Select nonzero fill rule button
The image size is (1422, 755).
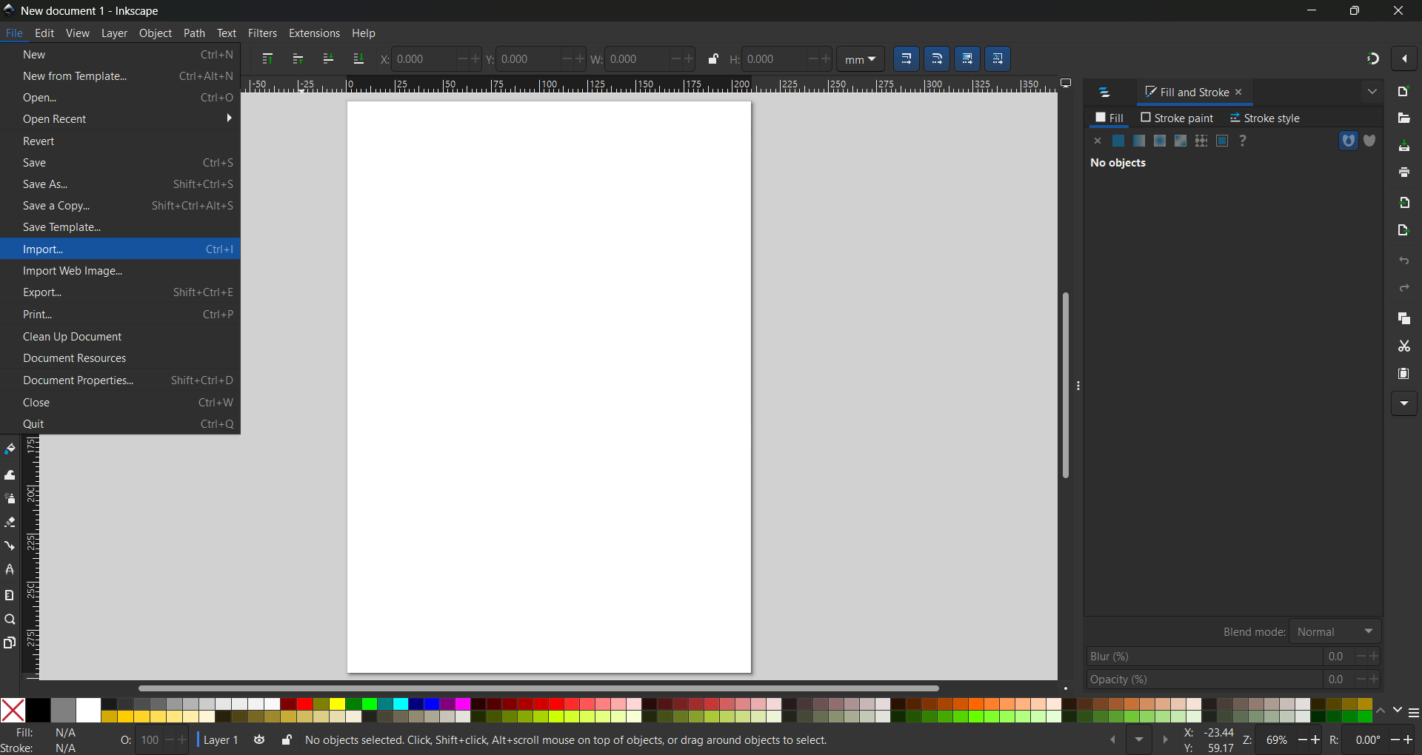coord(1370,141)
